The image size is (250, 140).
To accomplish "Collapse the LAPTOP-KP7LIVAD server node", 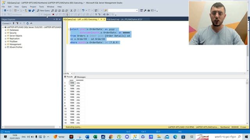I will [x=3, y=27].
